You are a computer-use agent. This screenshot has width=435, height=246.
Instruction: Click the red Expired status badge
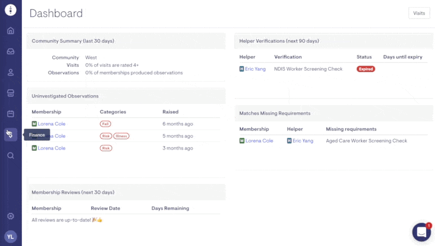365,69
